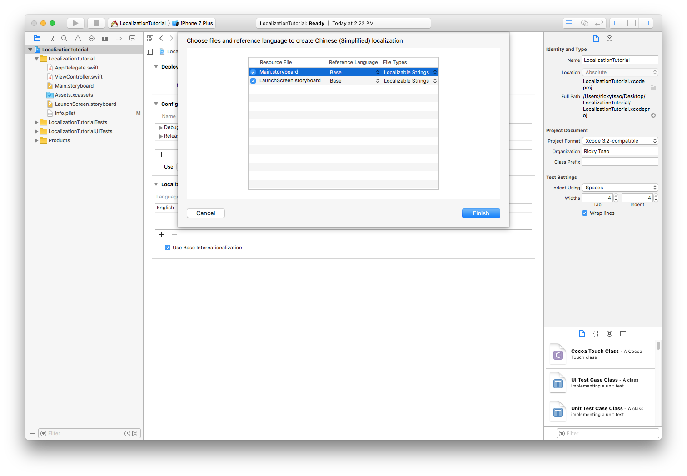687x476 pixels.
Task: Show the Quick Help inspector
Action: [610, 39]
